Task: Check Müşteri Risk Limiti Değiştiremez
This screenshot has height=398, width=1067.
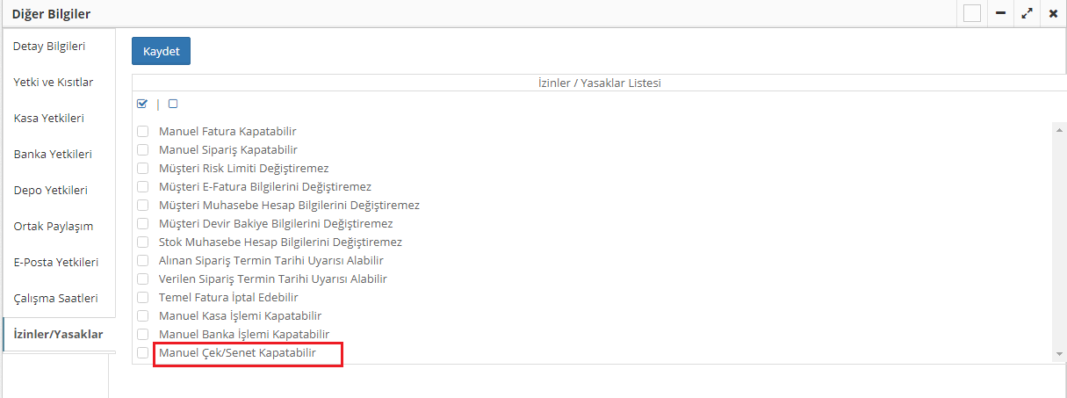Action: point(142,168)
